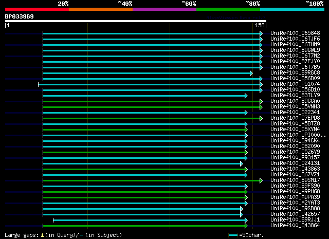Image resolution: width=329 pixels, height=239 pixels.
Task: Click the cyan ~100% identity color bar
Action: pos(292,9)
